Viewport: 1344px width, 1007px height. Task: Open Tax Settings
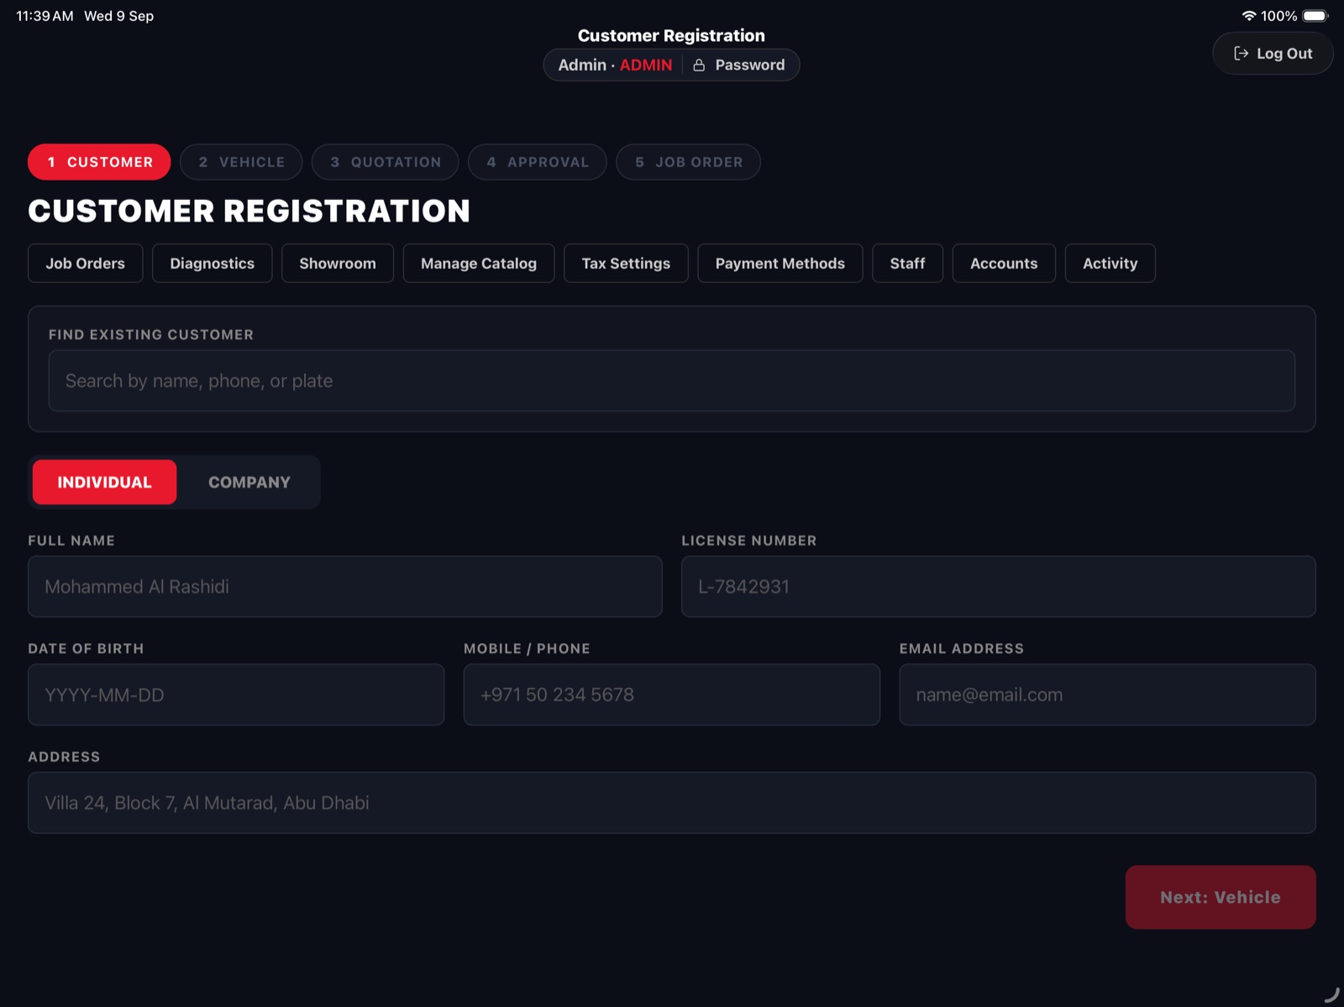pos(626,264)
